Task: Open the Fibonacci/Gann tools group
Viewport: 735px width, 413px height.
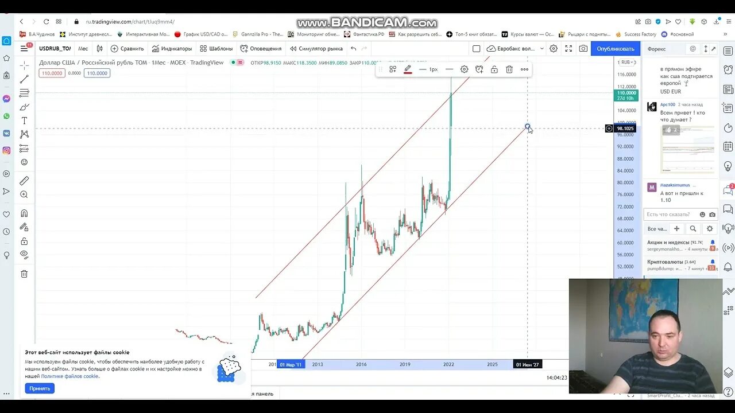Action: [24, 93]
